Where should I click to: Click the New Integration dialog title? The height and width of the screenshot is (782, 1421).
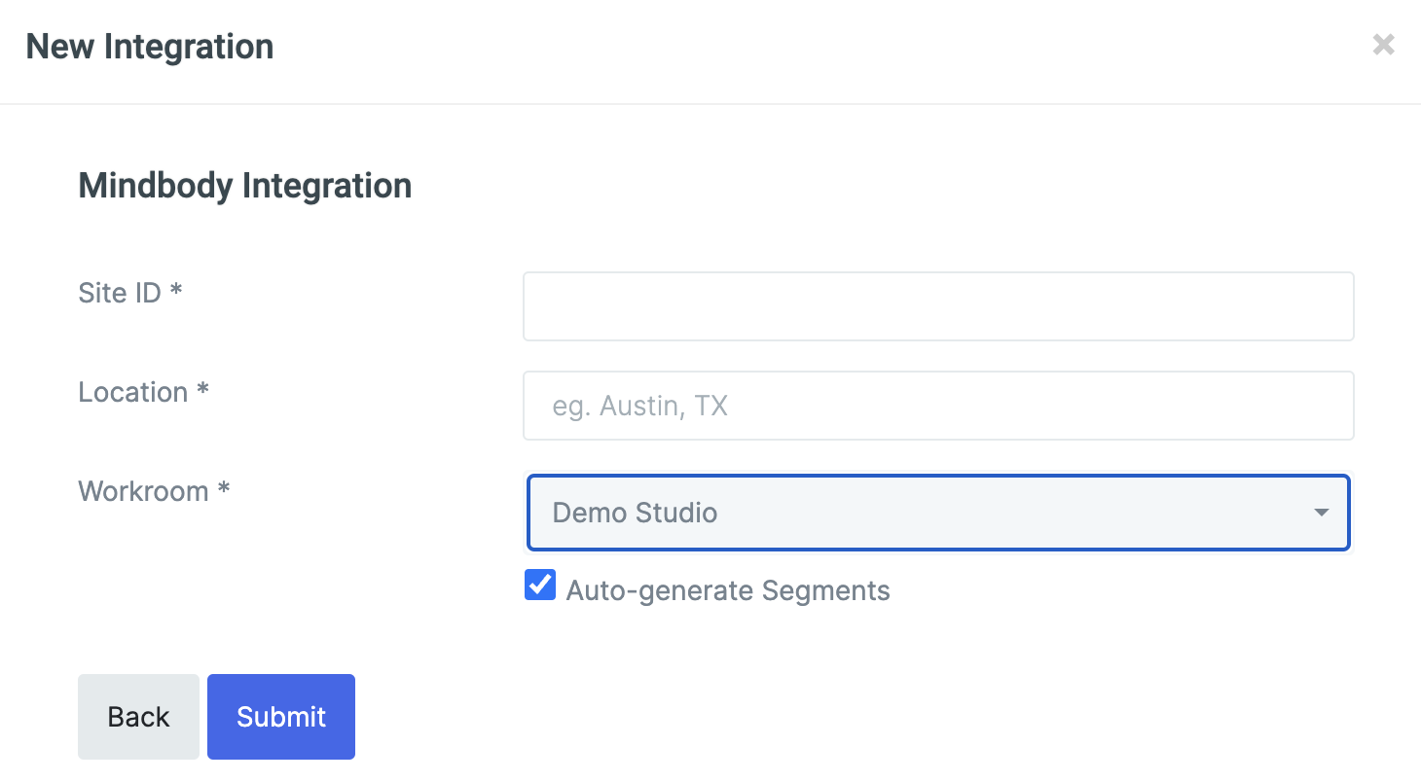pos(149,47)
